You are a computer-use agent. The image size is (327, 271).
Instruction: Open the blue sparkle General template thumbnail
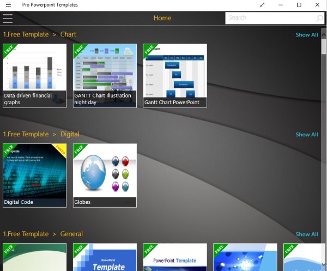pos(245,257)
